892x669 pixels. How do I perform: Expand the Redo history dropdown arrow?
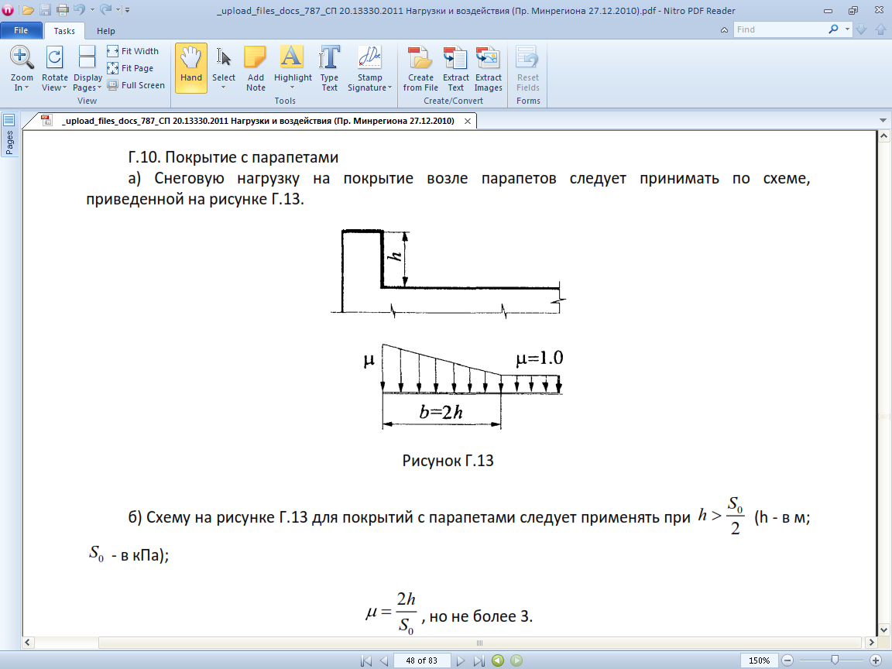click(x=118, y=10)
